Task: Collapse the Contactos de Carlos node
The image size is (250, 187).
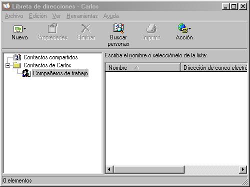Action: pyautogui.click(x=7, y=65)
